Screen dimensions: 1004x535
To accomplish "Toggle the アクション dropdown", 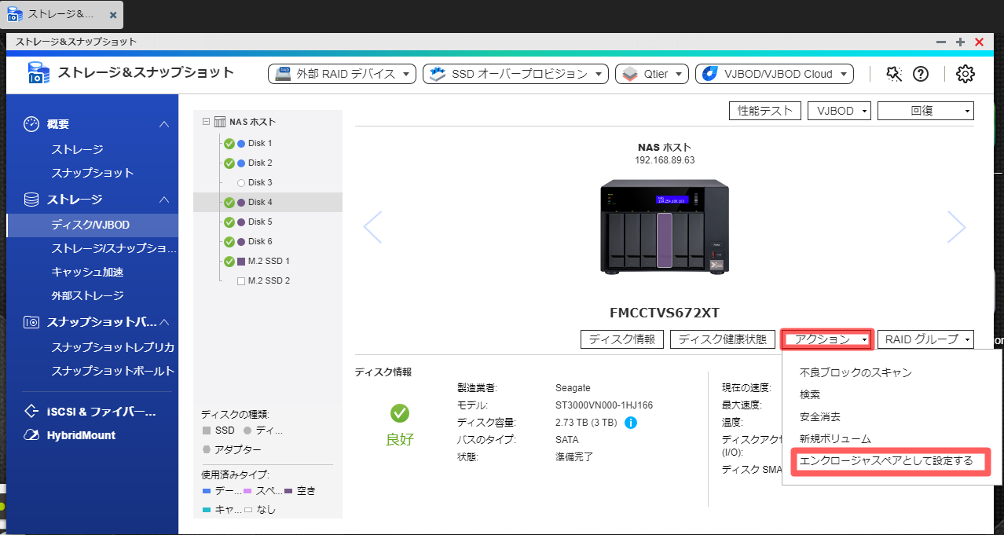I will (x=826, y=339).
